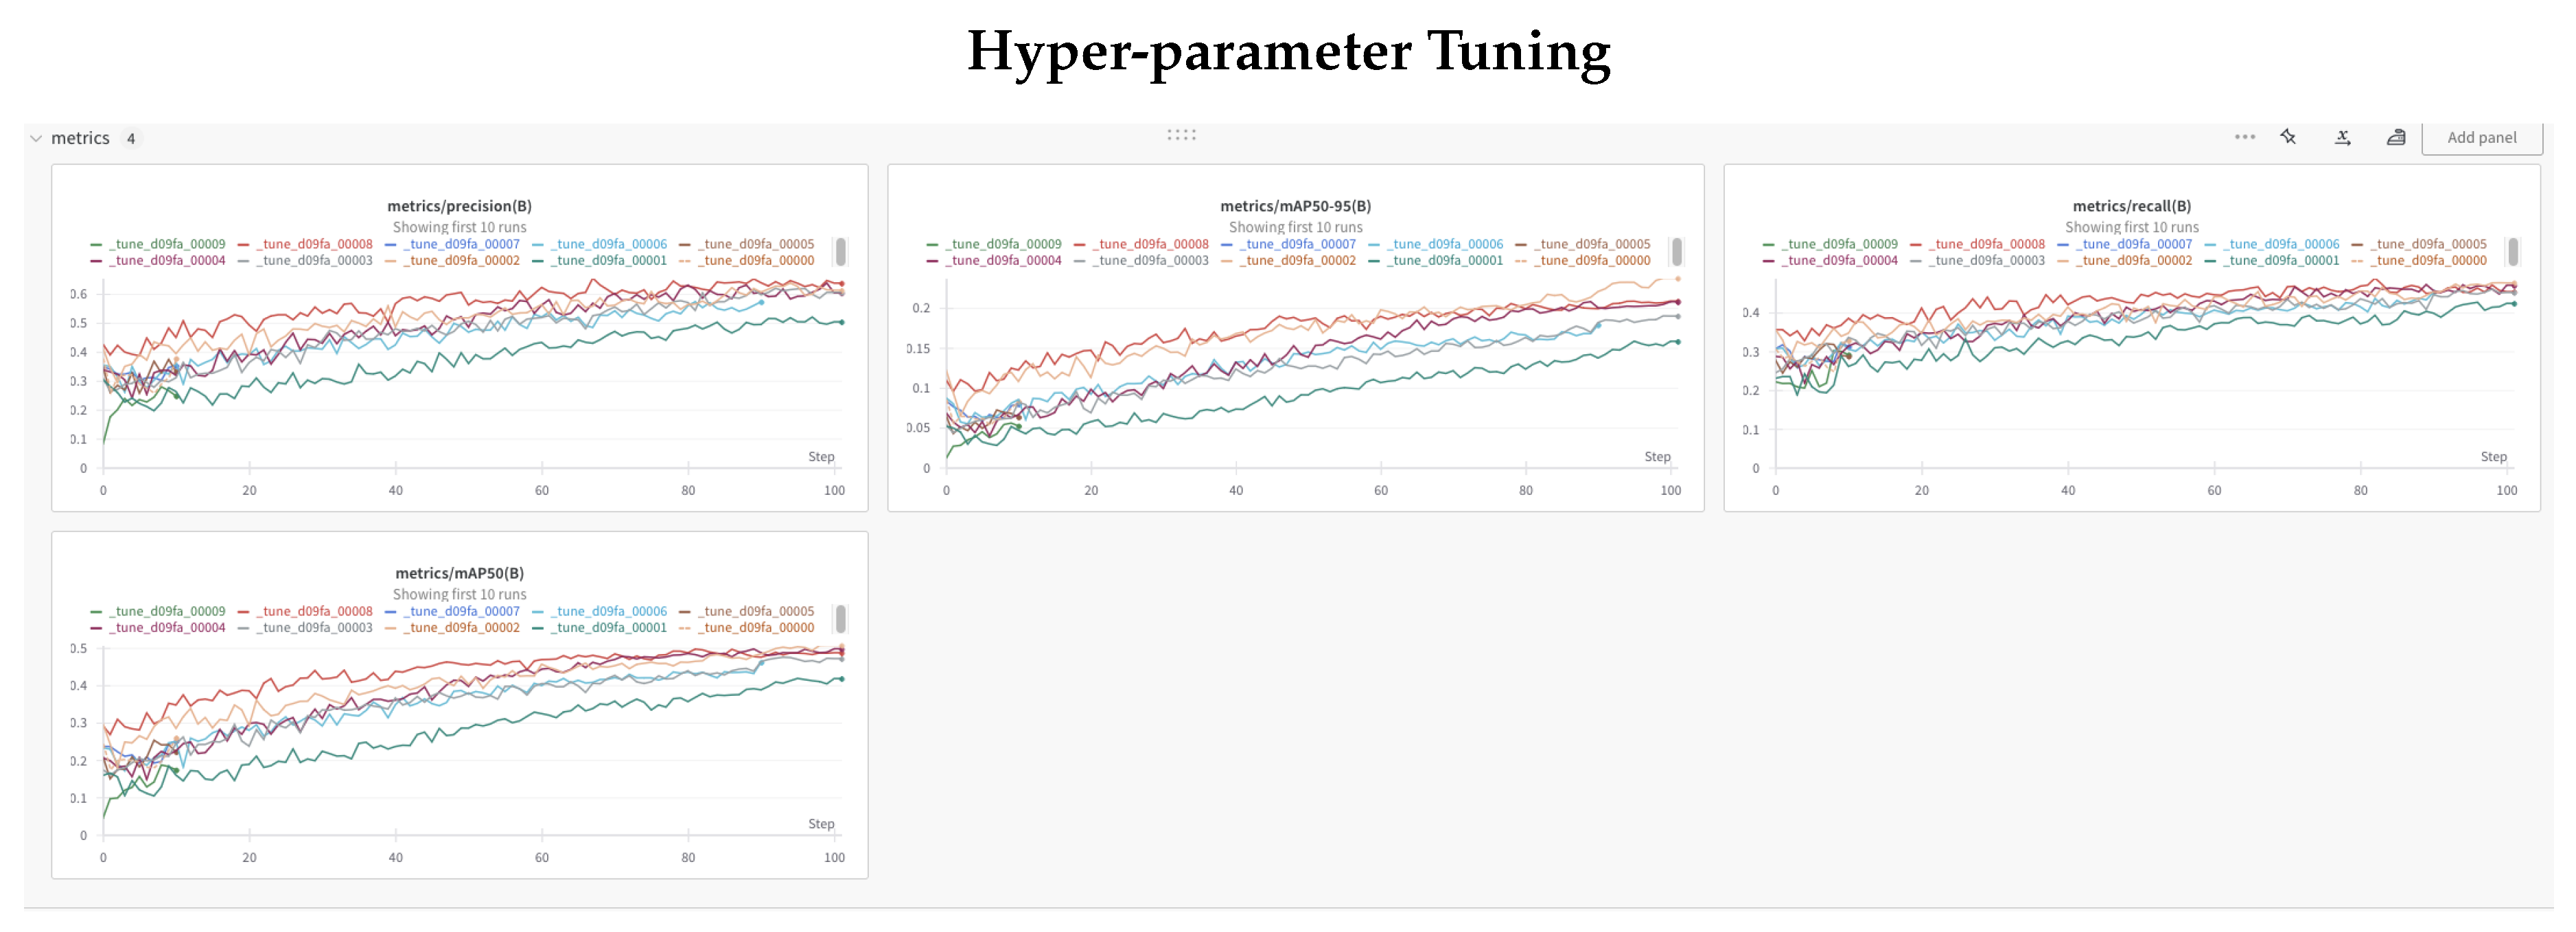The image size is (2576, 932).
Task: Click the metrics/precision(B) chart title
Action: (x=459, y=206)
